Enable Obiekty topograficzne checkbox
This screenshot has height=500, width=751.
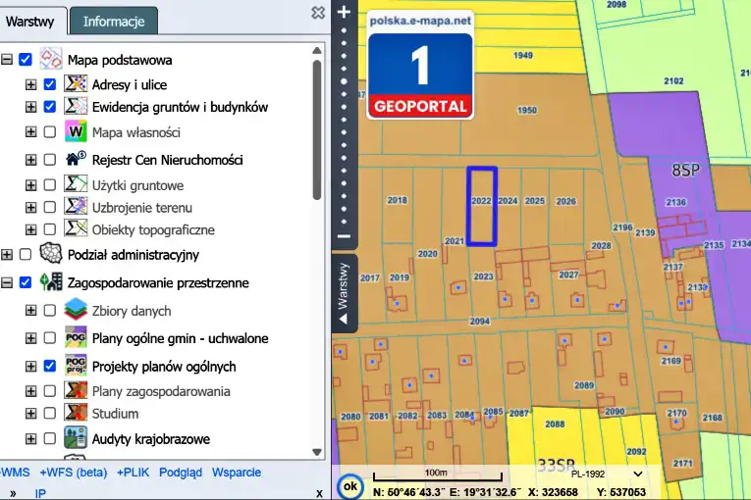[50, 229]
